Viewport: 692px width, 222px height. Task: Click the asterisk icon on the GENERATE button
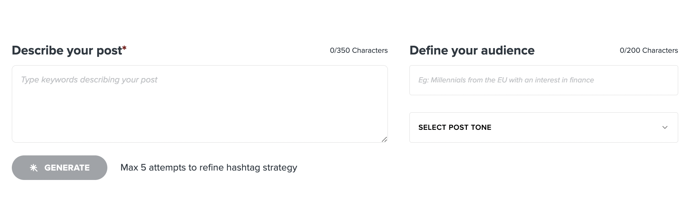[33, 168]
